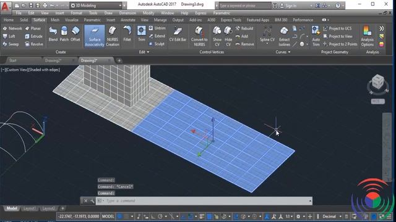Click Convert to NURBS

point(199,36)
